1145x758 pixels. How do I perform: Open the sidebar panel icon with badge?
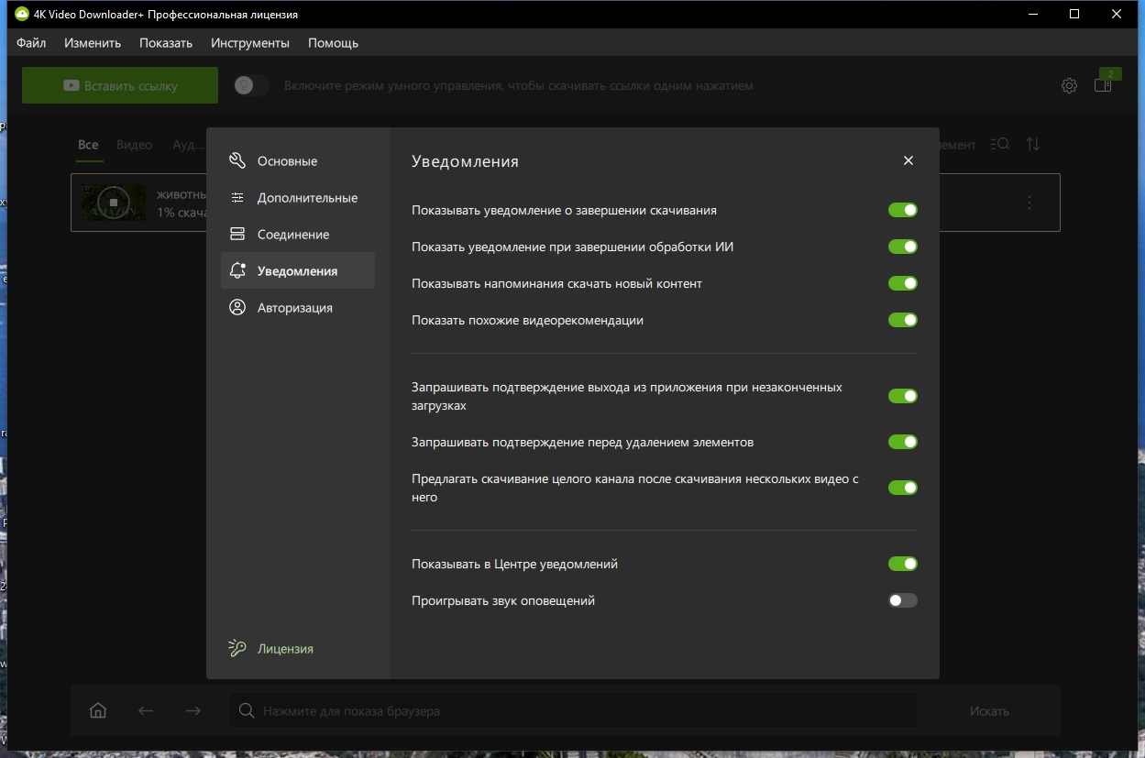(x=1103, y=85)
